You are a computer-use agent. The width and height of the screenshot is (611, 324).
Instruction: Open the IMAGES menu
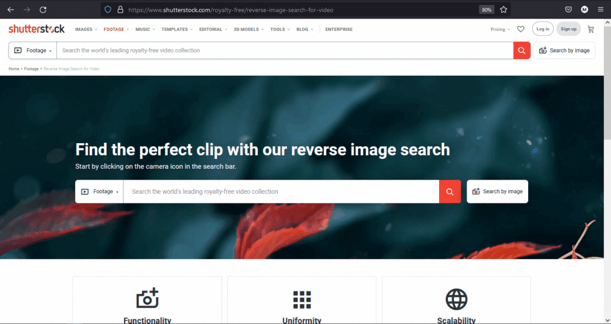point(86,29)
